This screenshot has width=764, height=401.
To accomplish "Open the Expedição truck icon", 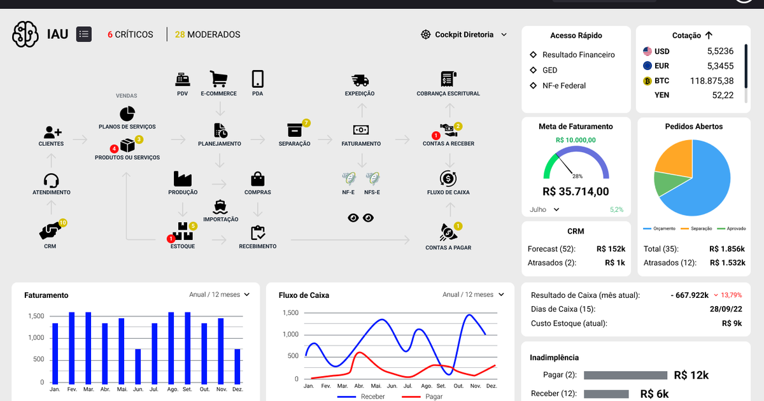I will (360, 80).
